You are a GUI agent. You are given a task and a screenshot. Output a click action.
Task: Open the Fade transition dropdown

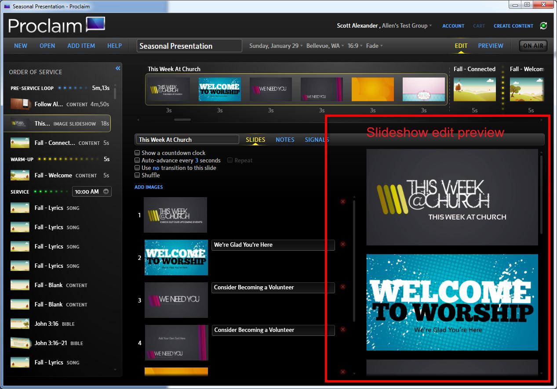(x=374, y=45)
